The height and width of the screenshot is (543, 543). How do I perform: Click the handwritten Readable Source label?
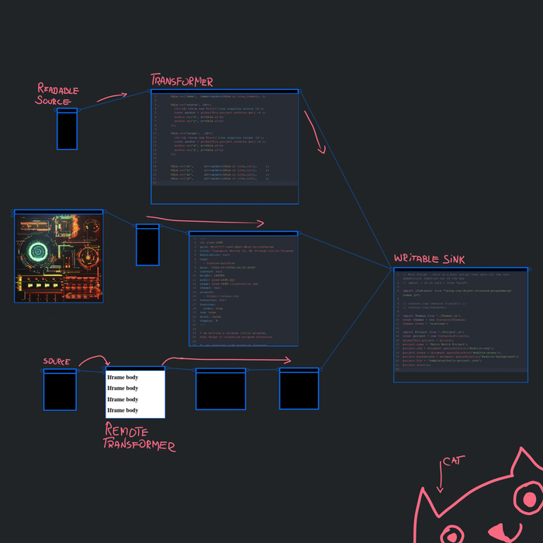coord(57,95)
